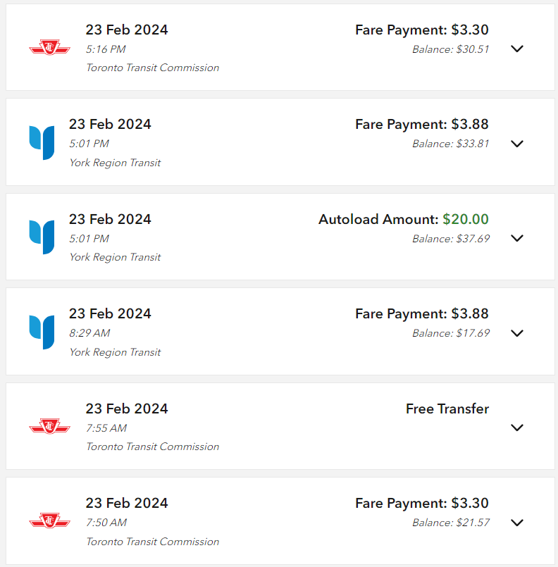Expand the 5:16 PM TTC fare payment
Screen dimensions: 558x567
tap(517, 49)
